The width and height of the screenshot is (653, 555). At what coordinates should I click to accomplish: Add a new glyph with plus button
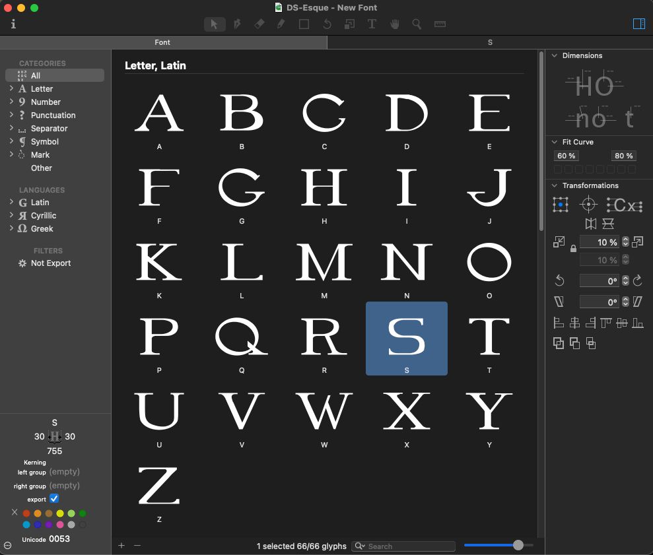point(121,545)
